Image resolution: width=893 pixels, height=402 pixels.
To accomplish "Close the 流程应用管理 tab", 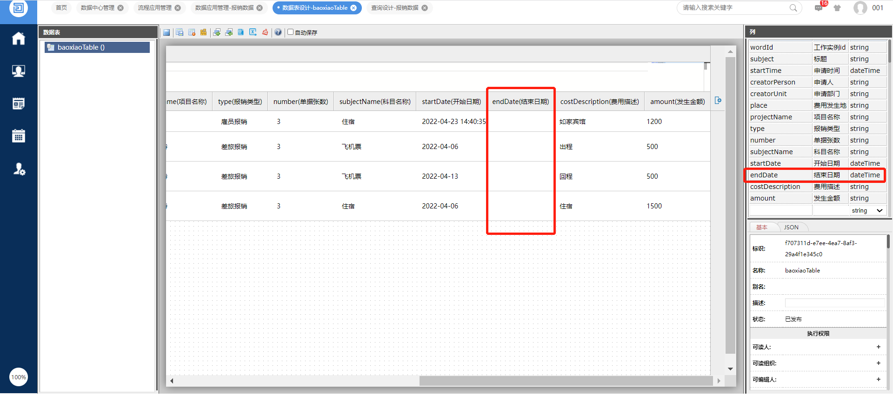I will (178, 8).
